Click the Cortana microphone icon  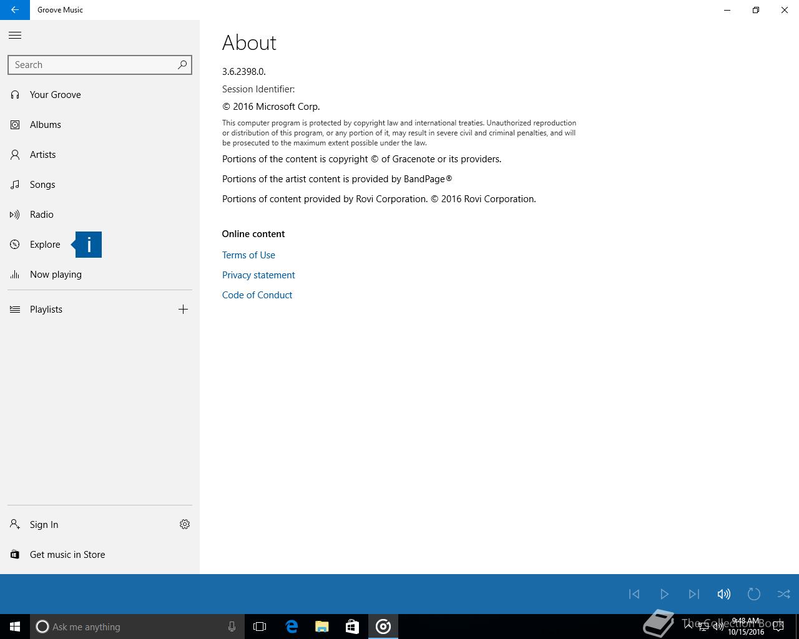pyautogui.click(x=232, y=627)
